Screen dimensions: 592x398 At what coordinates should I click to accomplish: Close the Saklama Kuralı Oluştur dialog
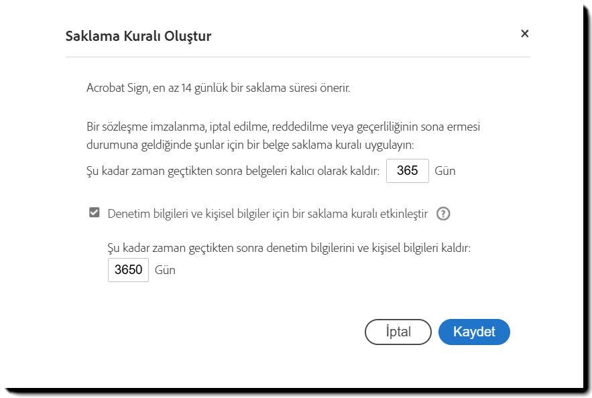click(x=524, y=34)
